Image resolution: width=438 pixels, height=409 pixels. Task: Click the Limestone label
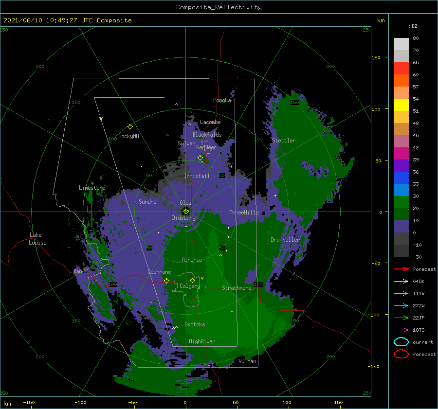(x=92, y=188)
